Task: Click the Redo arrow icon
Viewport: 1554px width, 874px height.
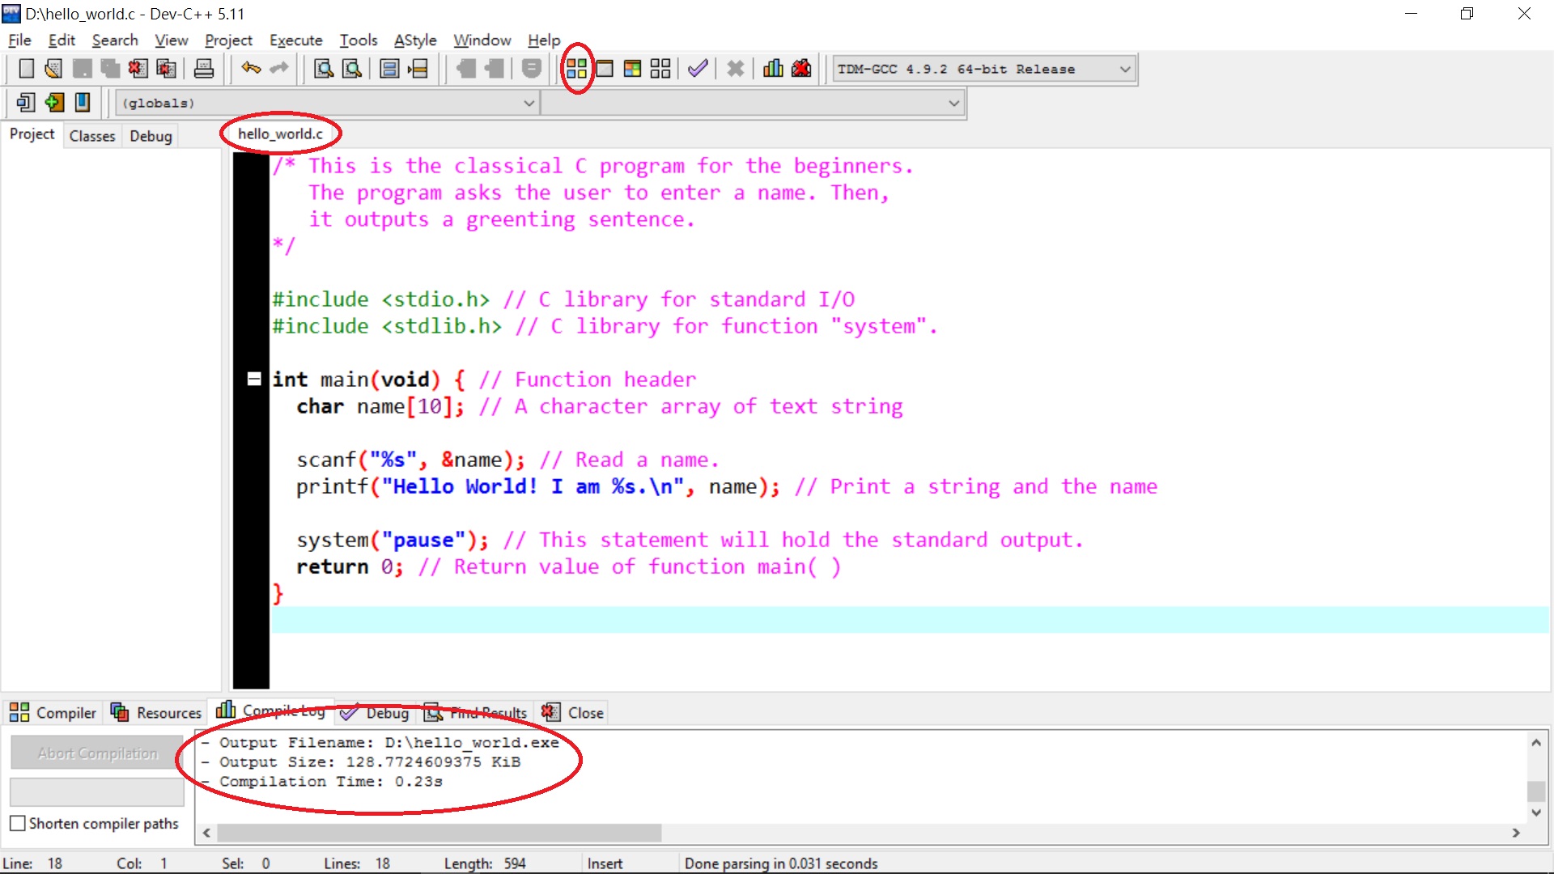Action: pyautogui.click(x=279, y=69)
